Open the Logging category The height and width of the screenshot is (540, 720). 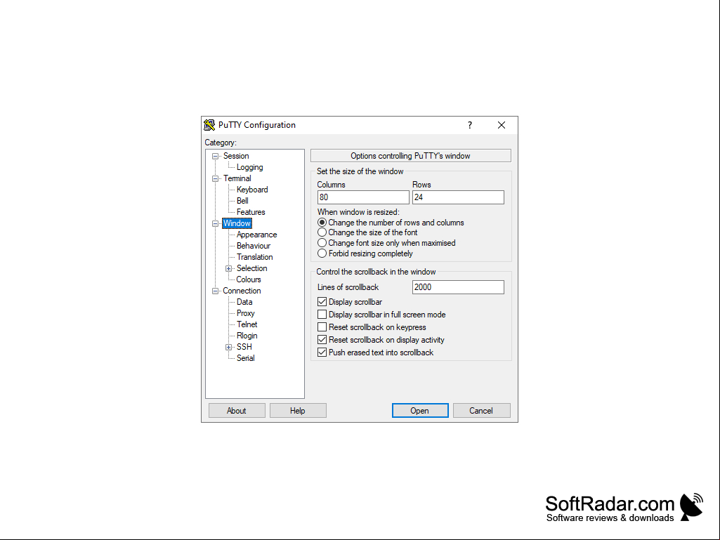coord(250,167)
